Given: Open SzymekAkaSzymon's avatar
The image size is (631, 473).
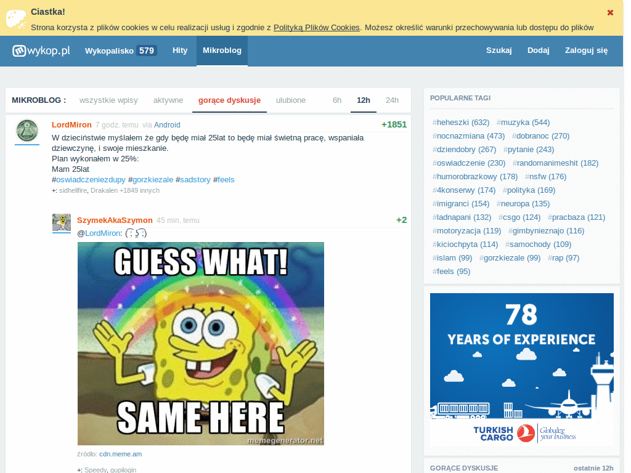Looking at the screenshot, I should pos(62,222).
